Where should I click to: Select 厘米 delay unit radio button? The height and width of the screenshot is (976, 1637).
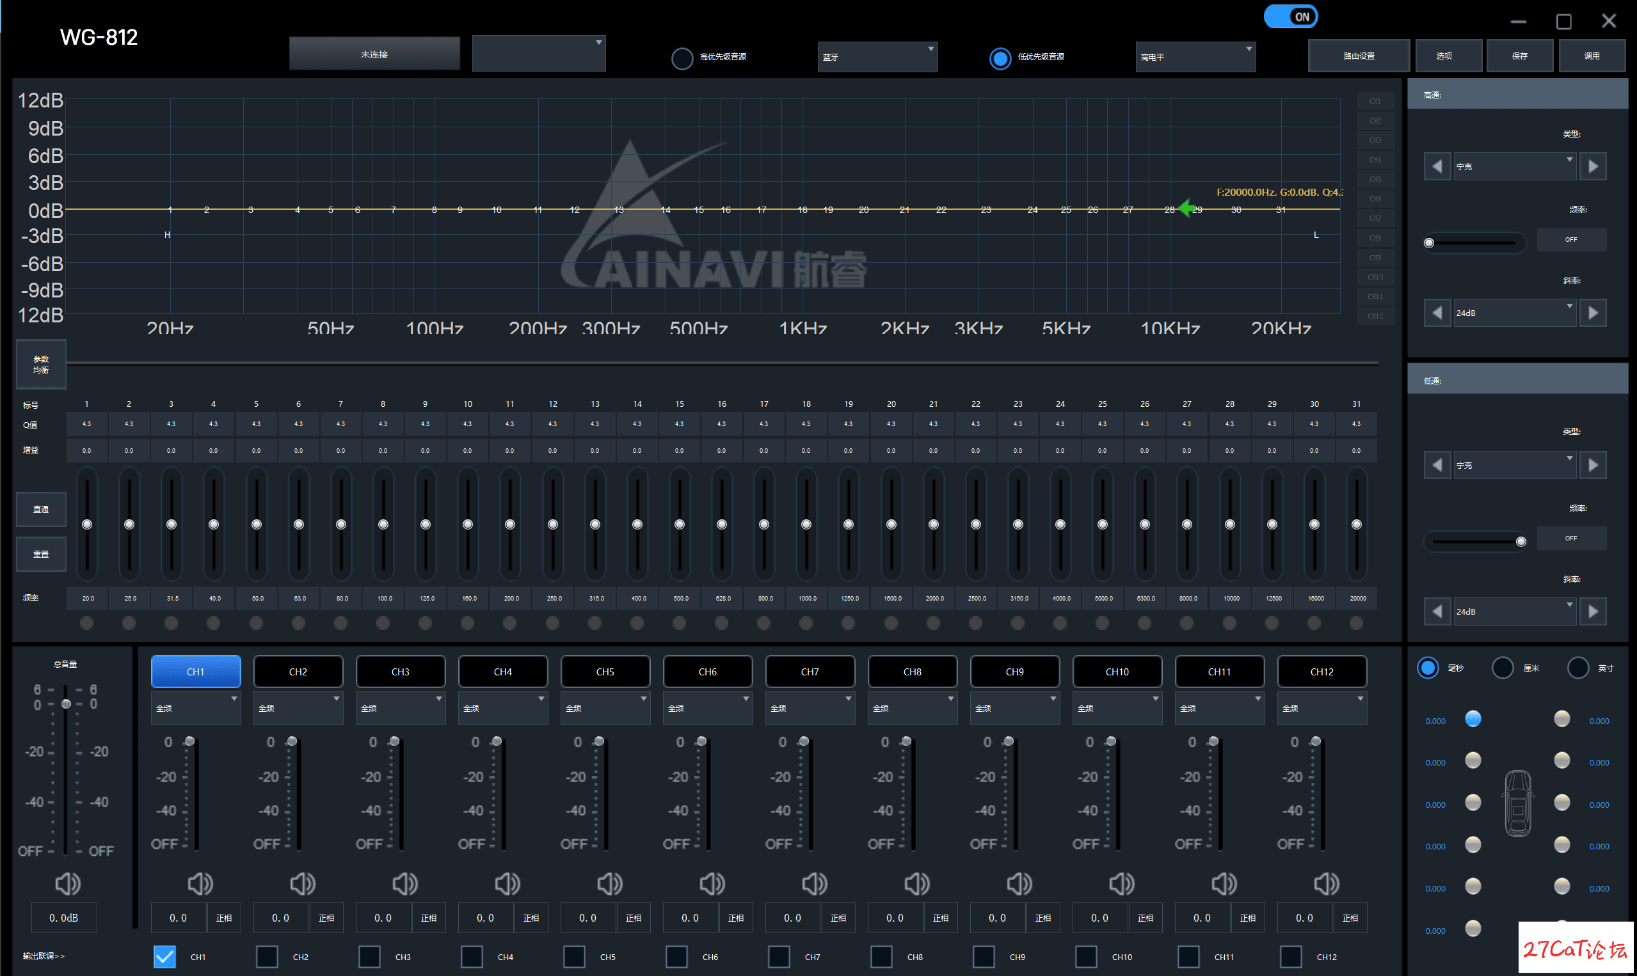point(1503,668)
